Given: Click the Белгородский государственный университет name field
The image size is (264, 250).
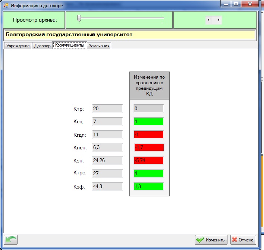Looking at the screenshot, I should pos(130,35).
